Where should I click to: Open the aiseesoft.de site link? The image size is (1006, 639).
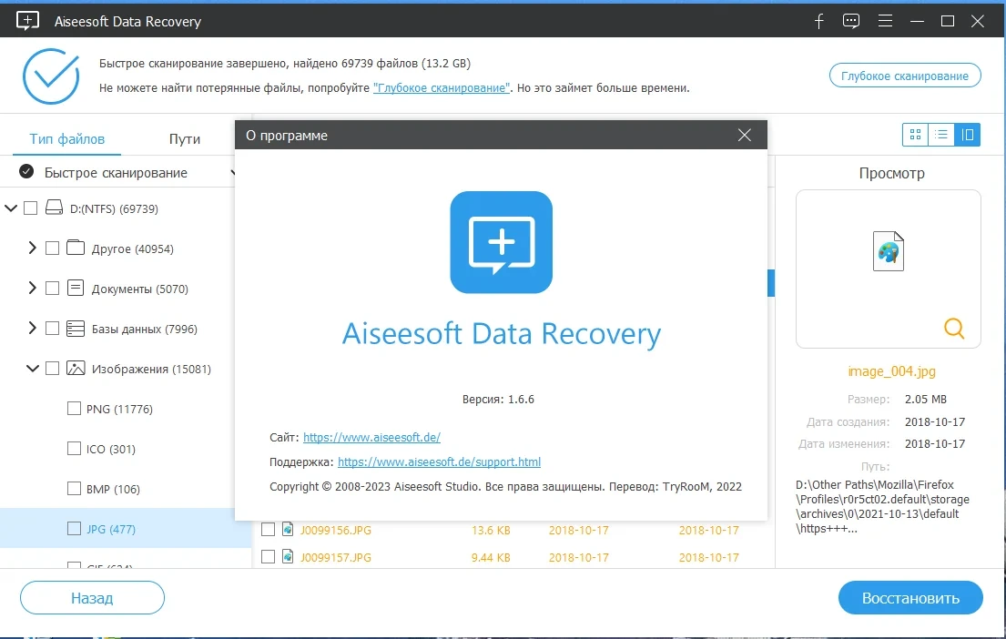pyautogui.click(x=371, y=438)
